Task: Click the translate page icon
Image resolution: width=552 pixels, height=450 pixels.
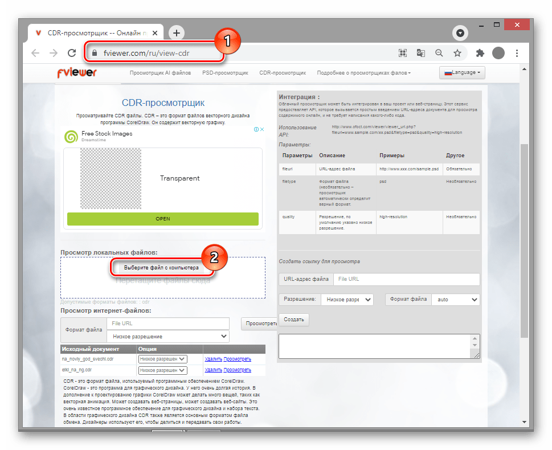Action: pos(420,53)
